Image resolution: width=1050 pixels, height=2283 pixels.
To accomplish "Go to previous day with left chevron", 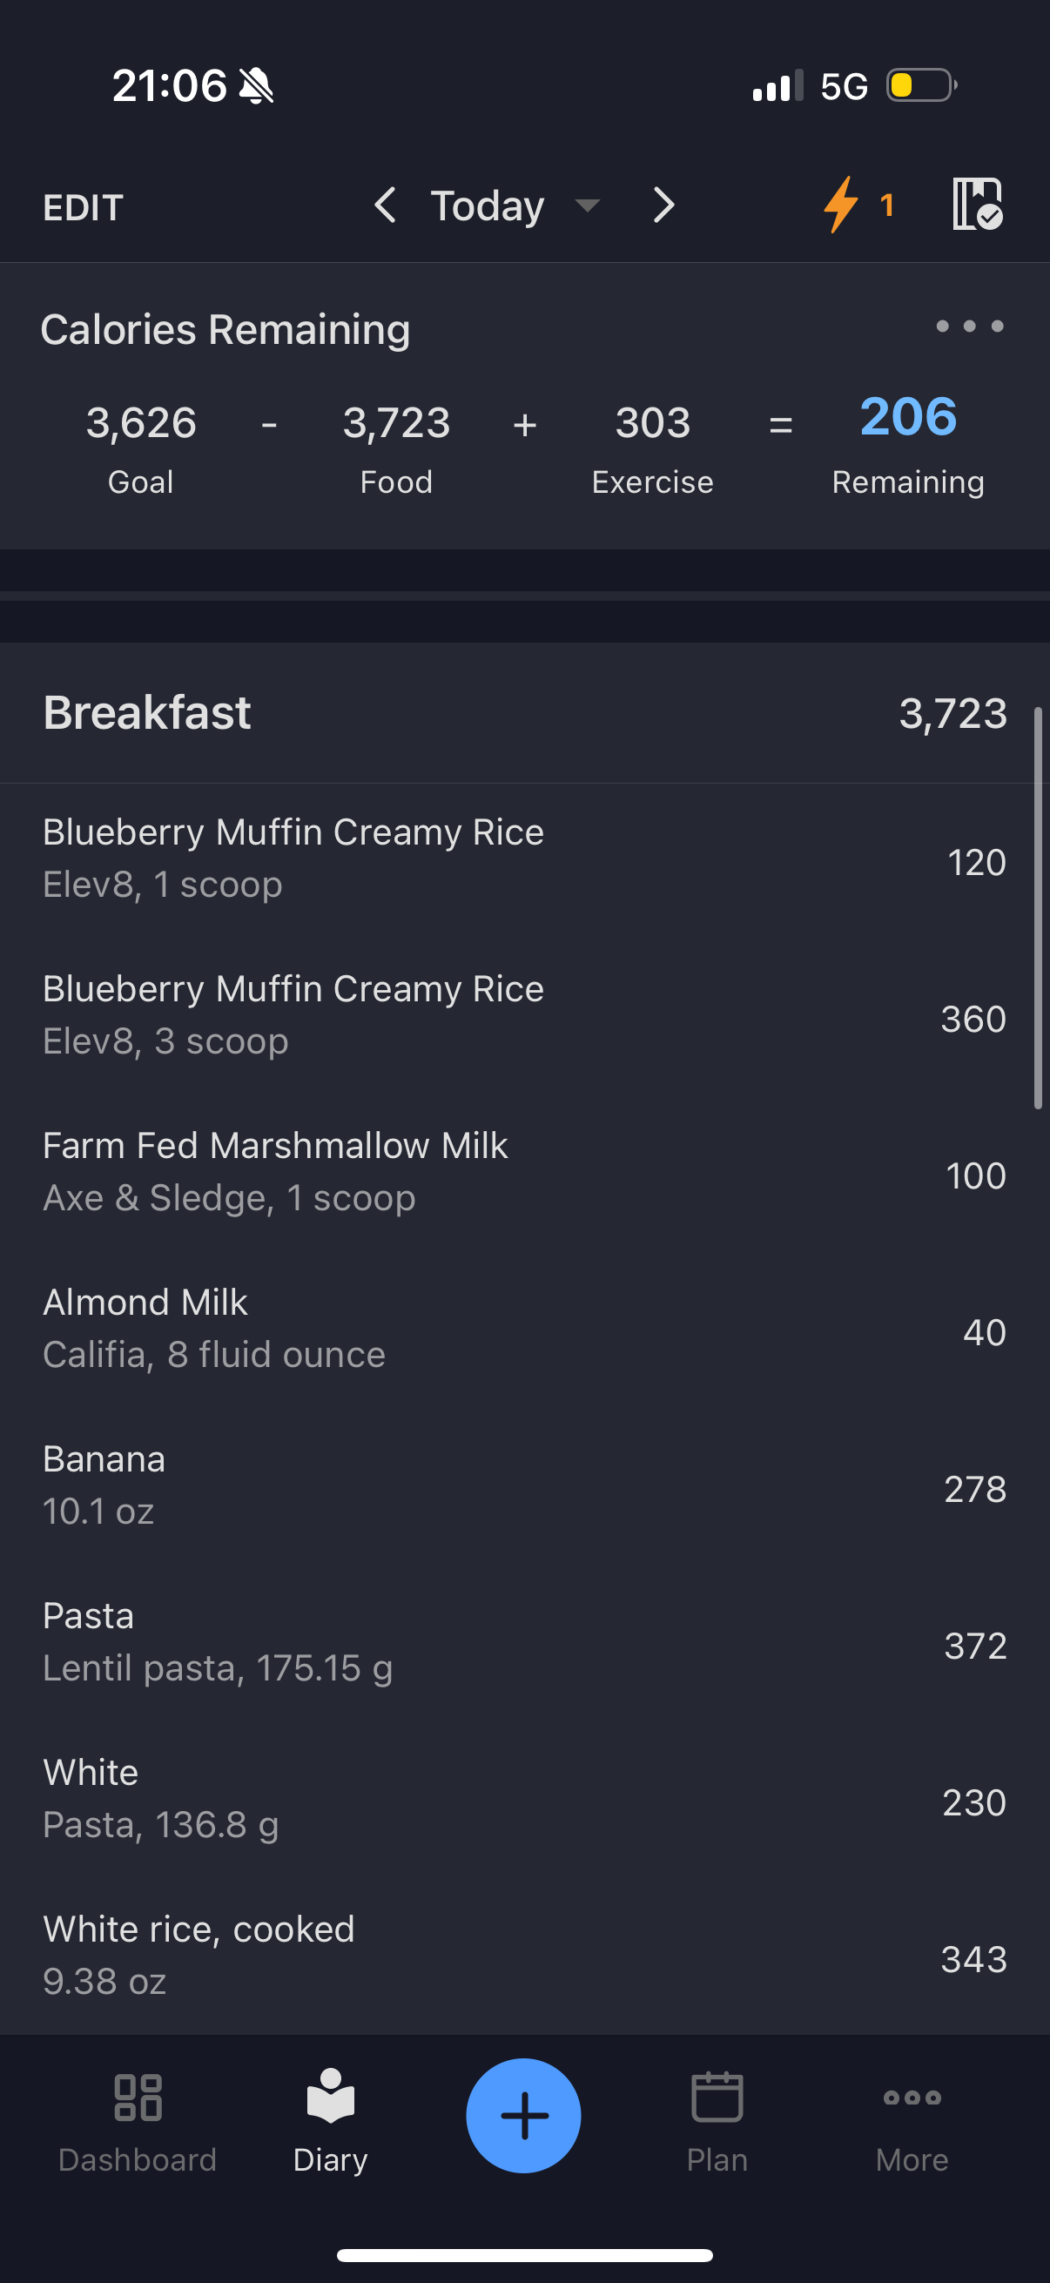I will point(385,205).
